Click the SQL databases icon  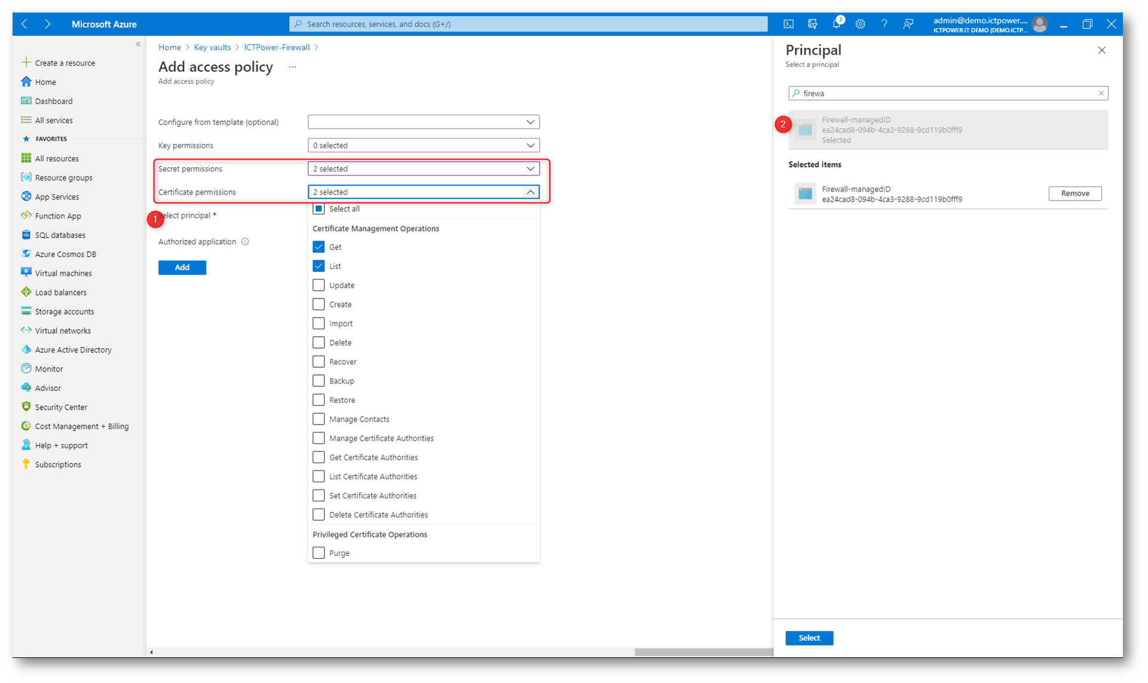tap(26, 234)
